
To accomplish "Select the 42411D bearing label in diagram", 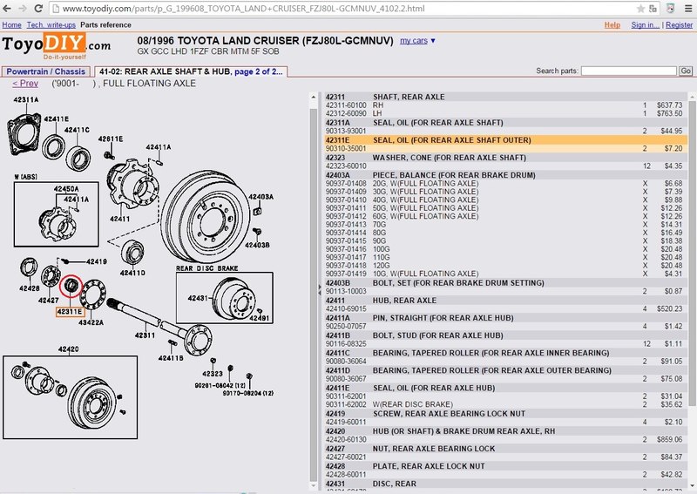I will coord(132,273).
